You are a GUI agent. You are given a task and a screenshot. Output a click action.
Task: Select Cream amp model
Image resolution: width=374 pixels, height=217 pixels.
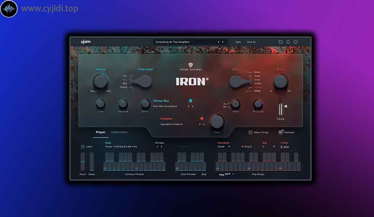(258, 84)
